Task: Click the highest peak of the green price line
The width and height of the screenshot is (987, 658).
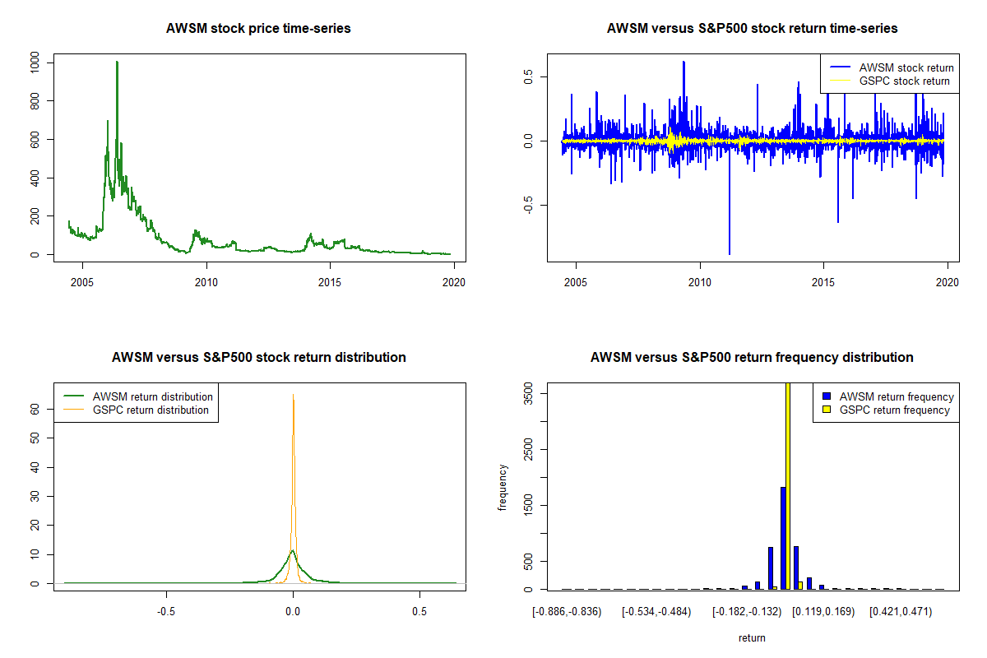Action: 117,63
